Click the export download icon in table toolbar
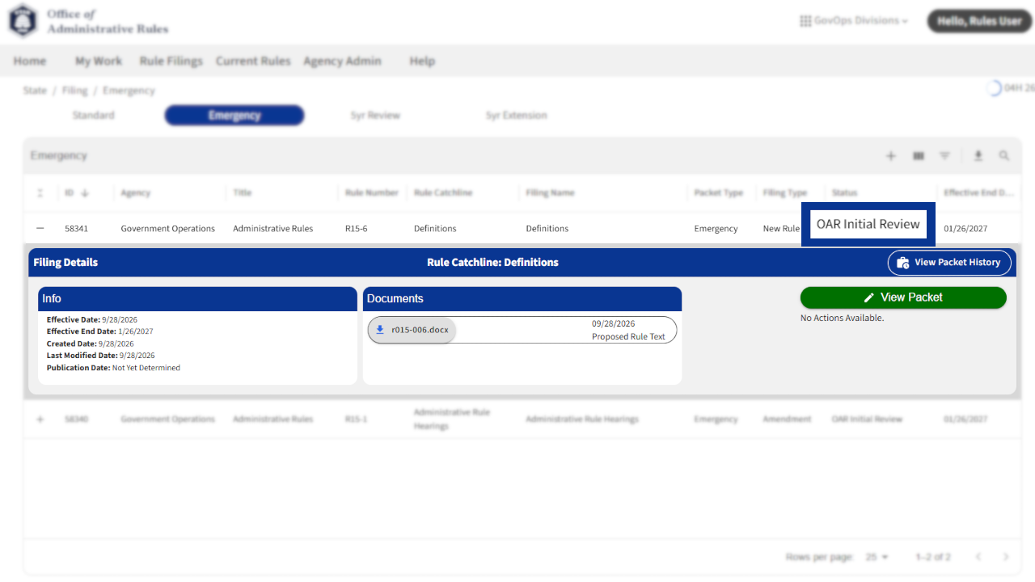1035x582 pixels. point(978,156)
